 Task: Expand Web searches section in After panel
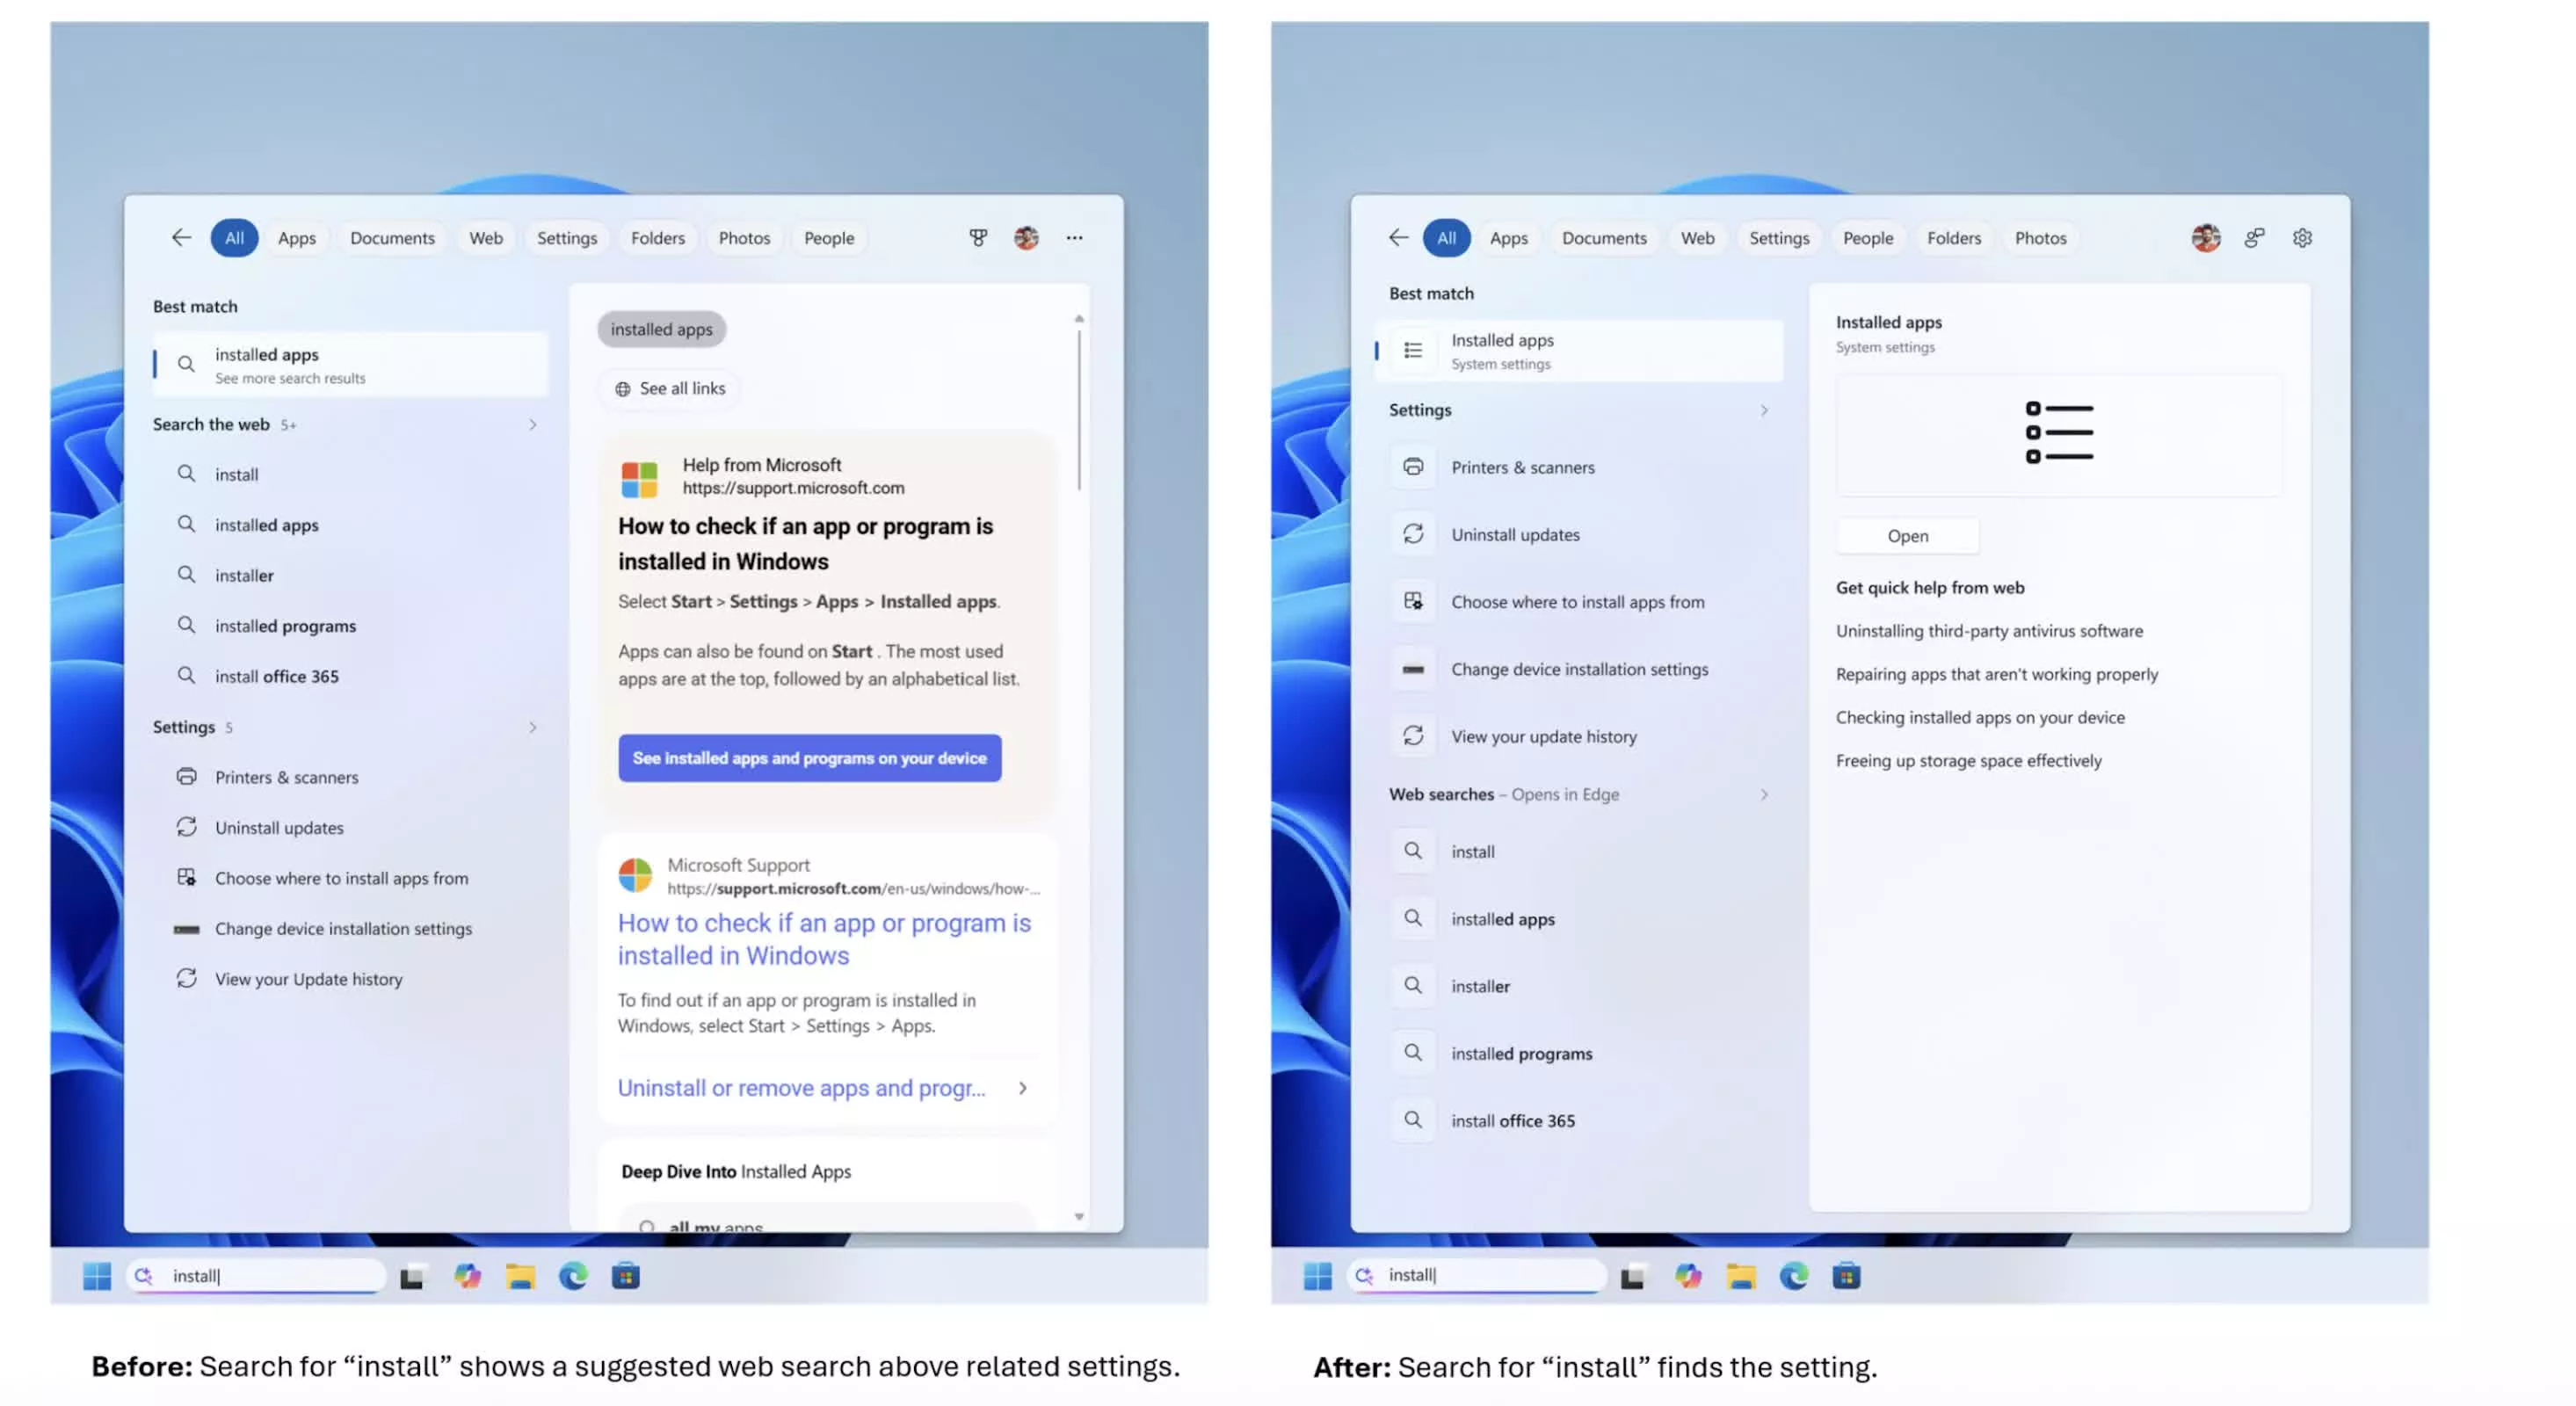[1764, 795]
